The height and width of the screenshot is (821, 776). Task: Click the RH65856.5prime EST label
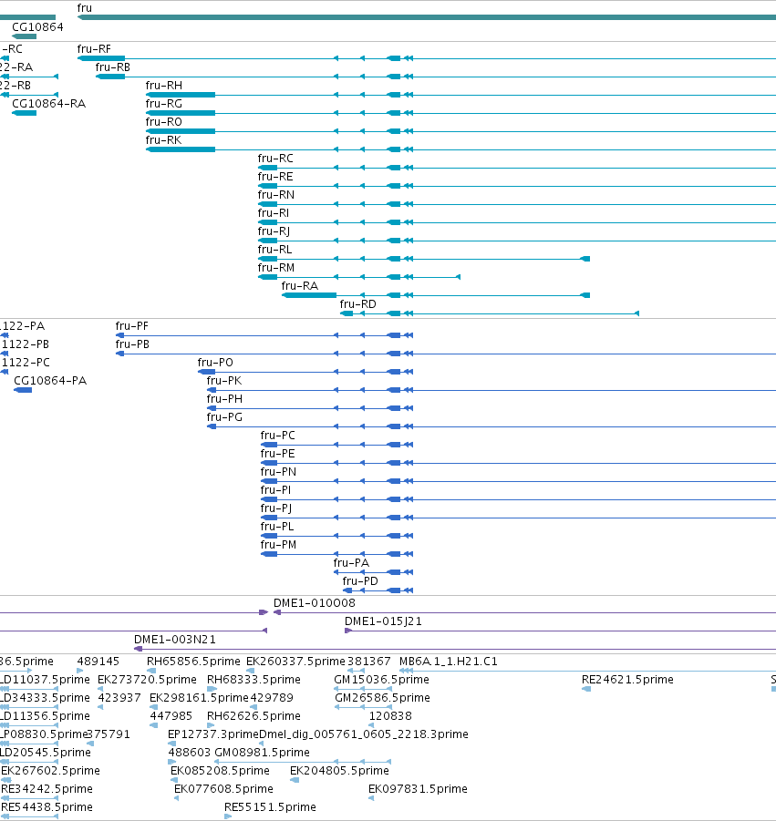tap(193, 662)
